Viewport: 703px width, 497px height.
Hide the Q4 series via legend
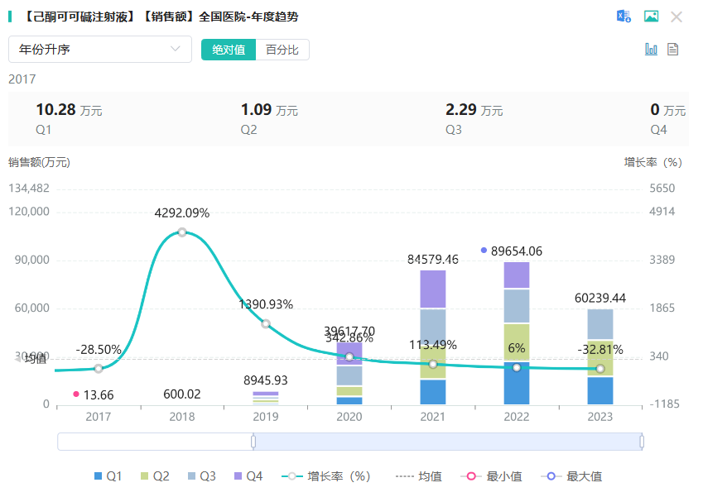click(x=248, y=476)
